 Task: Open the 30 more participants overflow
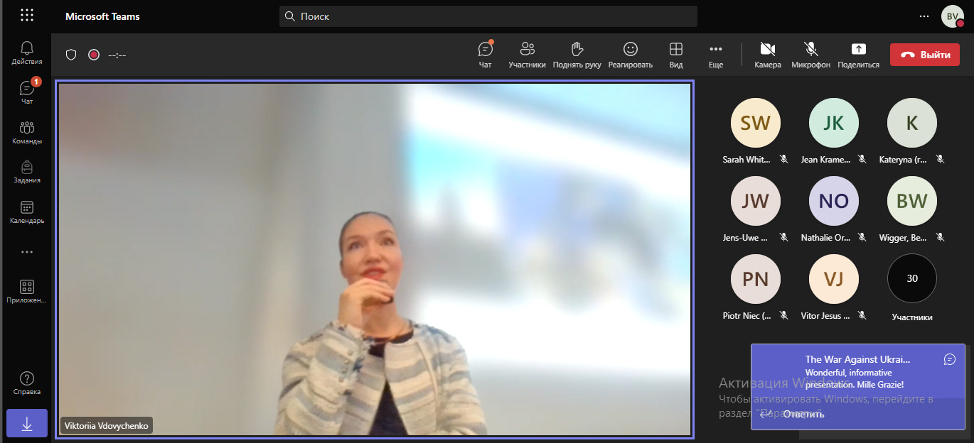click(912, 279)
